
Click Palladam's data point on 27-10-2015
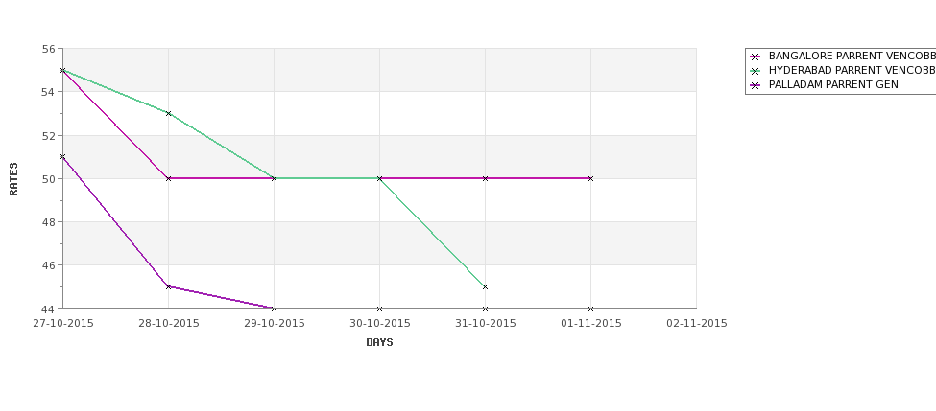click(x=62, y=156)
